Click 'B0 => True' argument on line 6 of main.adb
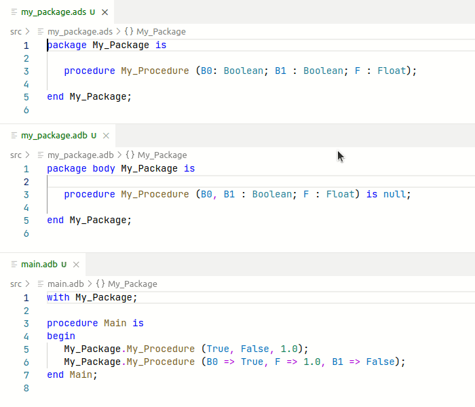This screenshot has width=475, height=407. 235,362
